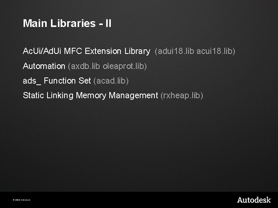
Task: Click the word 'Function' in the third line
Action: [60, 81]
